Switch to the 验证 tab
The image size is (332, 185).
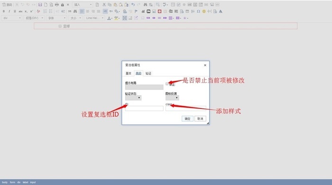pos(148,73)
